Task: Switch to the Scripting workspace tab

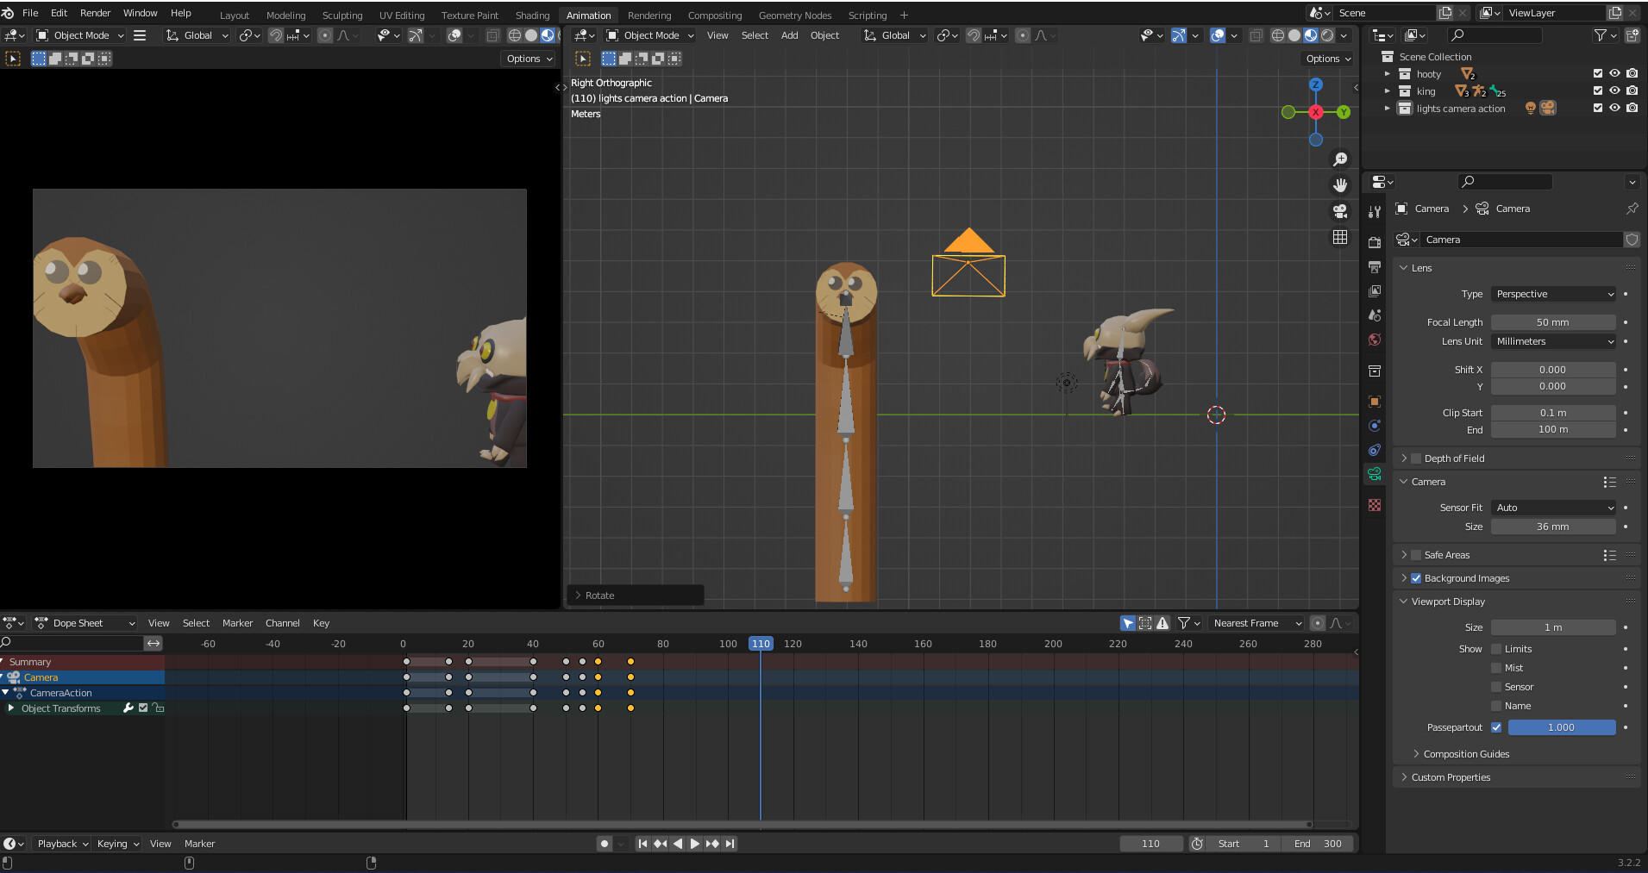Action: click(x=867, y=15)
